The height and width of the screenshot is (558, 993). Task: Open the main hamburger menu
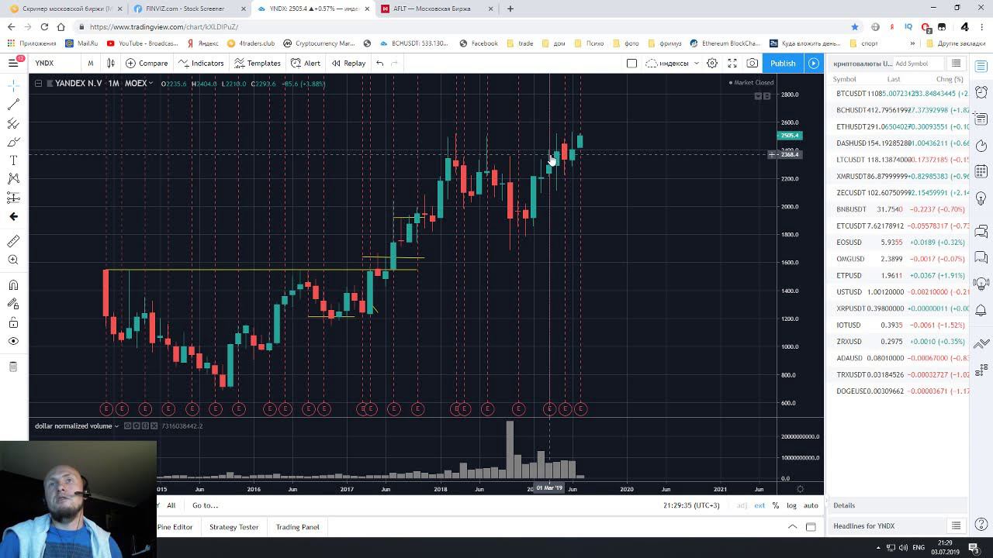(x=13, y=63)
